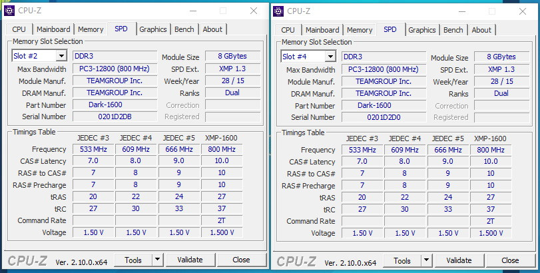Click serial number 0201D2D0 field

pos(384,117)
